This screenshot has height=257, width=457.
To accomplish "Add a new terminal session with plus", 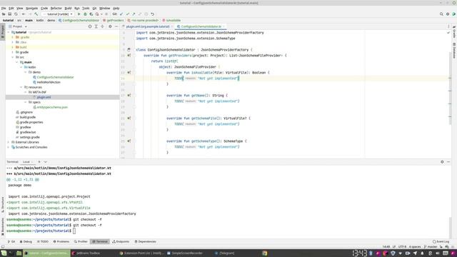I will (x=39, y=162).
